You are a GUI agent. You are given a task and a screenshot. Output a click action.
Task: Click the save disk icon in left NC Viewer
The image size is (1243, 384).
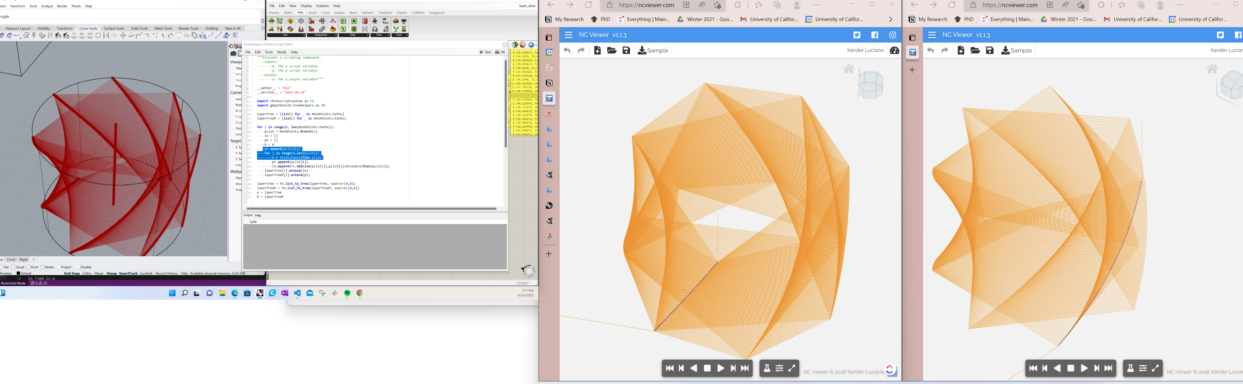point(626,50)
